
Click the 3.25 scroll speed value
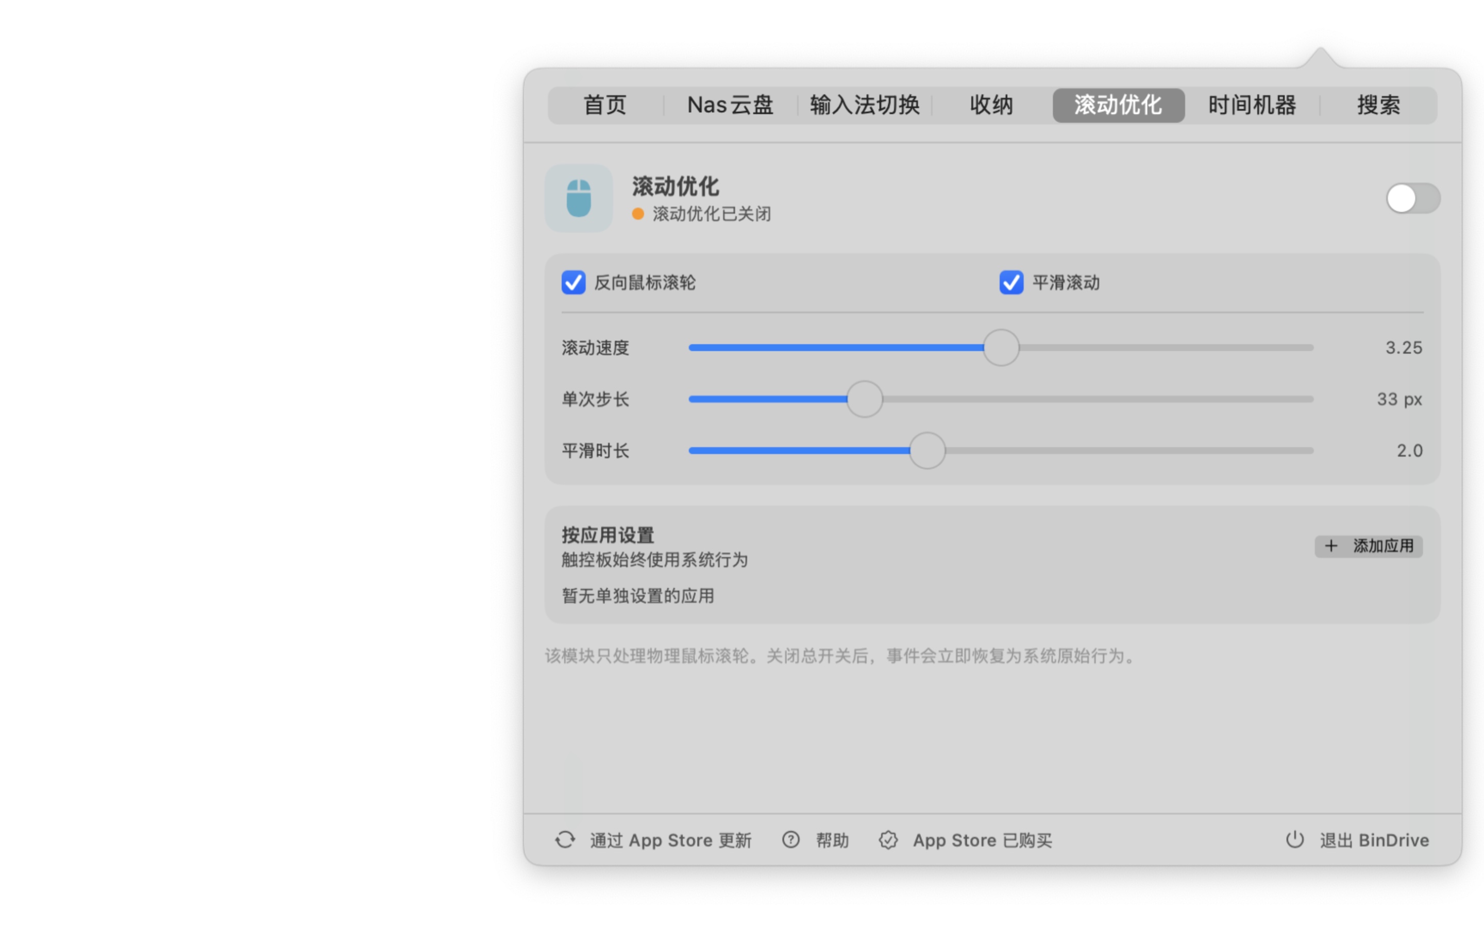pyautogui.click(x=1404, y=348)
